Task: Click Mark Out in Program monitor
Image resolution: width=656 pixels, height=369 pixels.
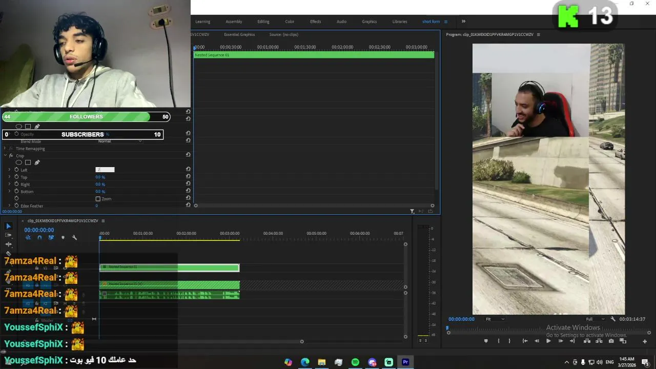Action: [x=509, y=341]
